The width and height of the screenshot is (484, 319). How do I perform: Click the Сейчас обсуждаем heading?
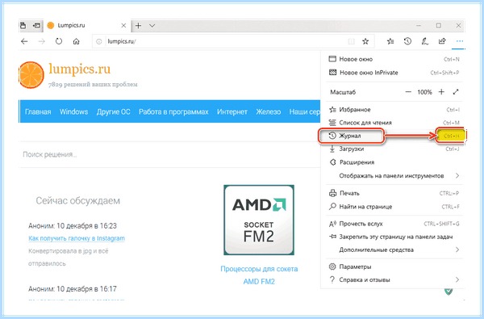tap(77, 200)
